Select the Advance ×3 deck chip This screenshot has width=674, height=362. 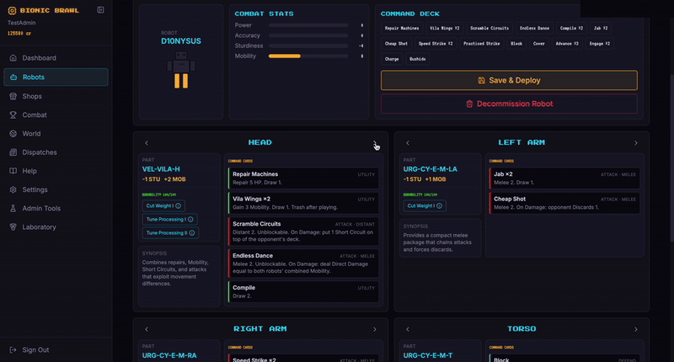(x=567, y=44)
